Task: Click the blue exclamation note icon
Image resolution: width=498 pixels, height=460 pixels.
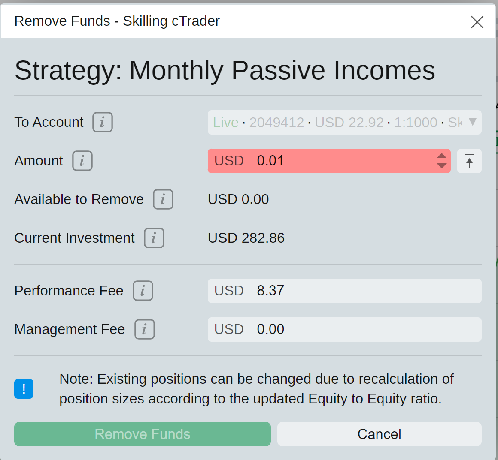Action: coord(24,388)
